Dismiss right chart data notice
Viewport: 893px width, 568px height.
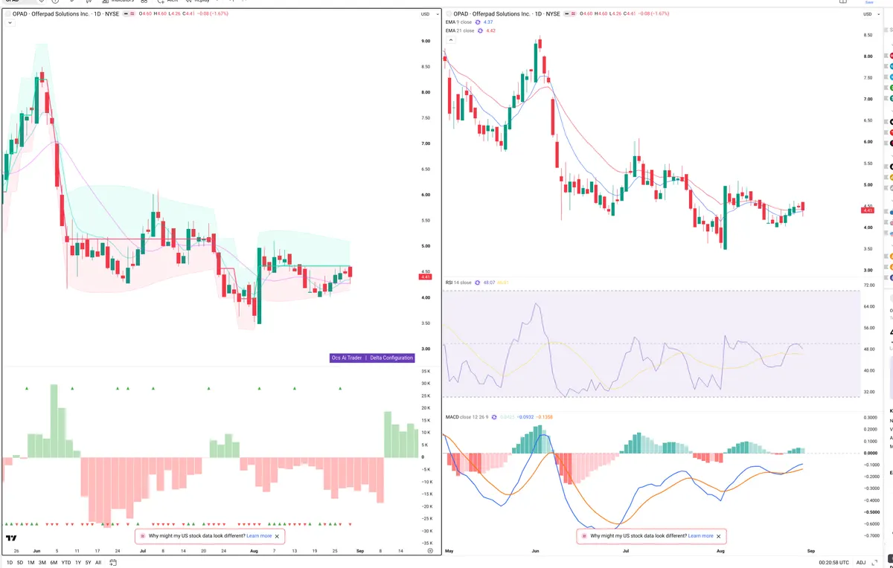[x=719, y=536]
